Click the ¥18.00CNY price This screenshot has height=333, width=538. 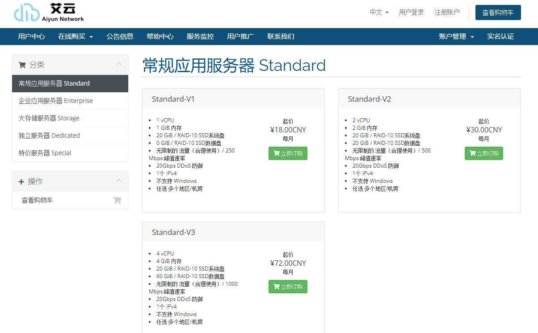pos(288,130)
